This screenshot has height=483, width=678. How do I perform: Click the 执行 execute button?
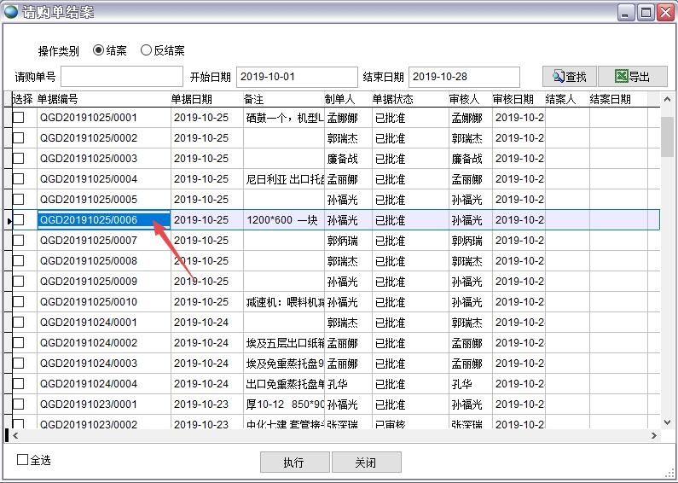[293, 463]
